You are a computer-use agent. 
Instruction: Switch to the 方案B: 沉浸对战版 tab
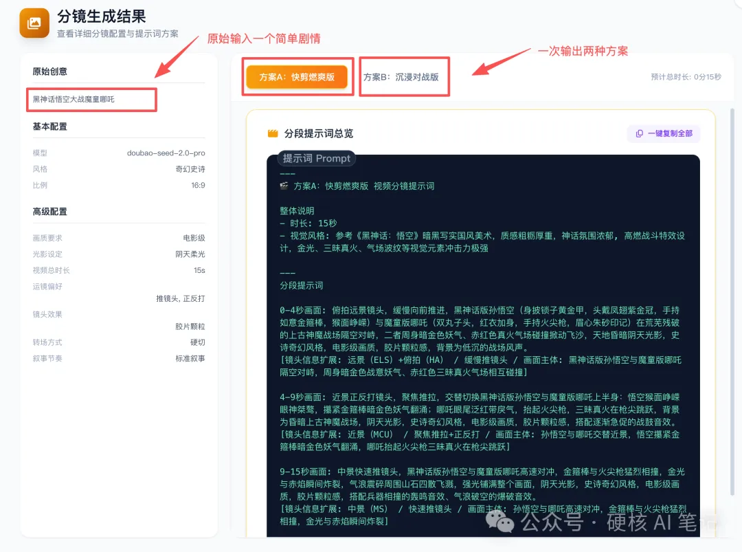pos(404,76)
